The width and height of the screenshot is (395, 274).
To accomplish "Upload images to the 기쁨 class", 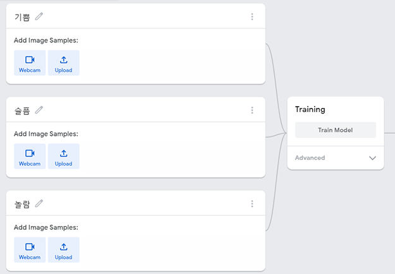I will 64,63.
